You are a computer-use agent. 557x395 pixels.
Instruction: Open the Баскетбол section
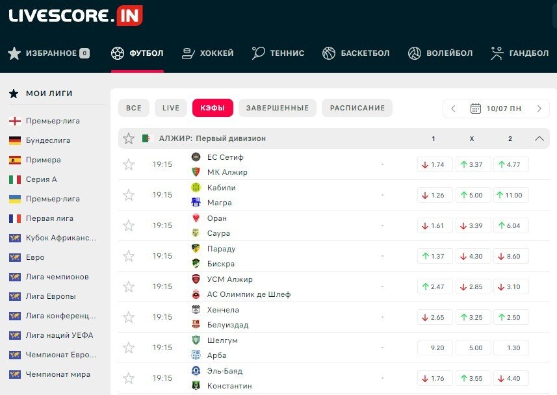pyautogui.click(x=356, y=53)
